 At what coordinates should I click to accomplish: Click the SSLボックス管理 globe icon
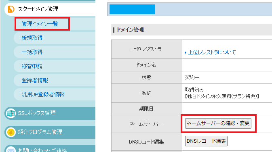coord(11,113)
